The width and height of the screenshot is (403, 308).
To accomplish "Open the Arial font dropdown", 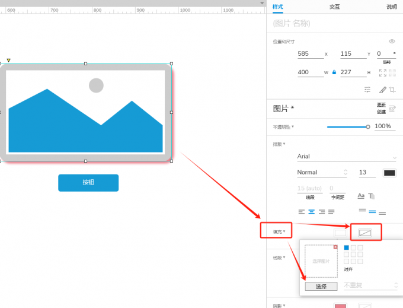I will pos(347,157).
